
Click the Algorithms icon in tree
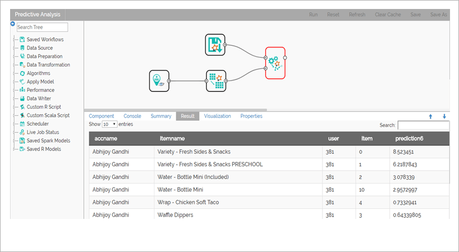click(x=22, y=73)
